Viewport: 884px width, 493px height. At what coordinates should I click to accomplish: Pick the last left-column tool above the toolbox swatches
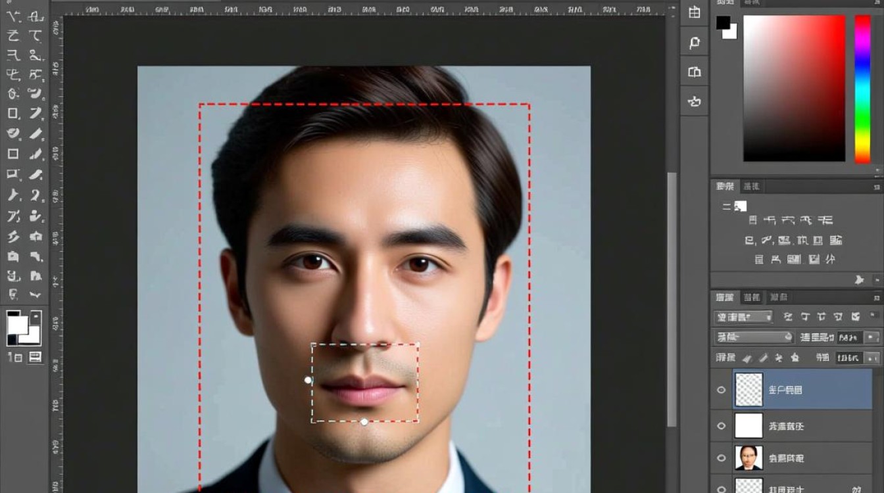pyautogui.click(x=13, y=294)
